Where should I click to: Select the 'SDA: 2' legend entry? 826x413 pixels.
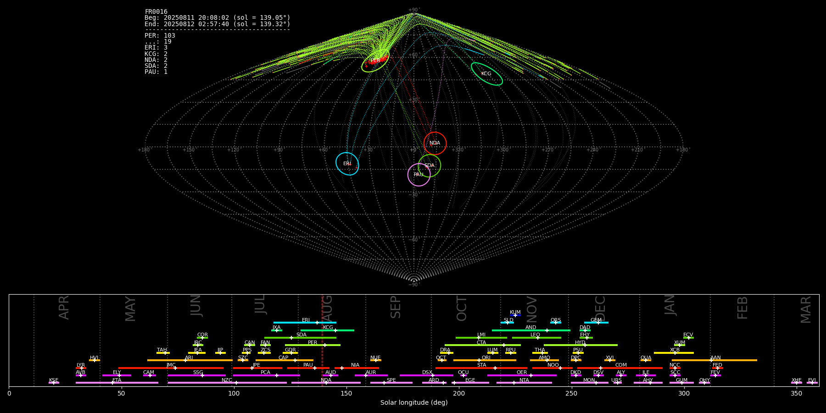click(156, 66)
